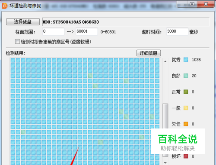Click the disk name HD0:ST3500418AS (466GB)
The image size is (216, 165).
[71, 22]
